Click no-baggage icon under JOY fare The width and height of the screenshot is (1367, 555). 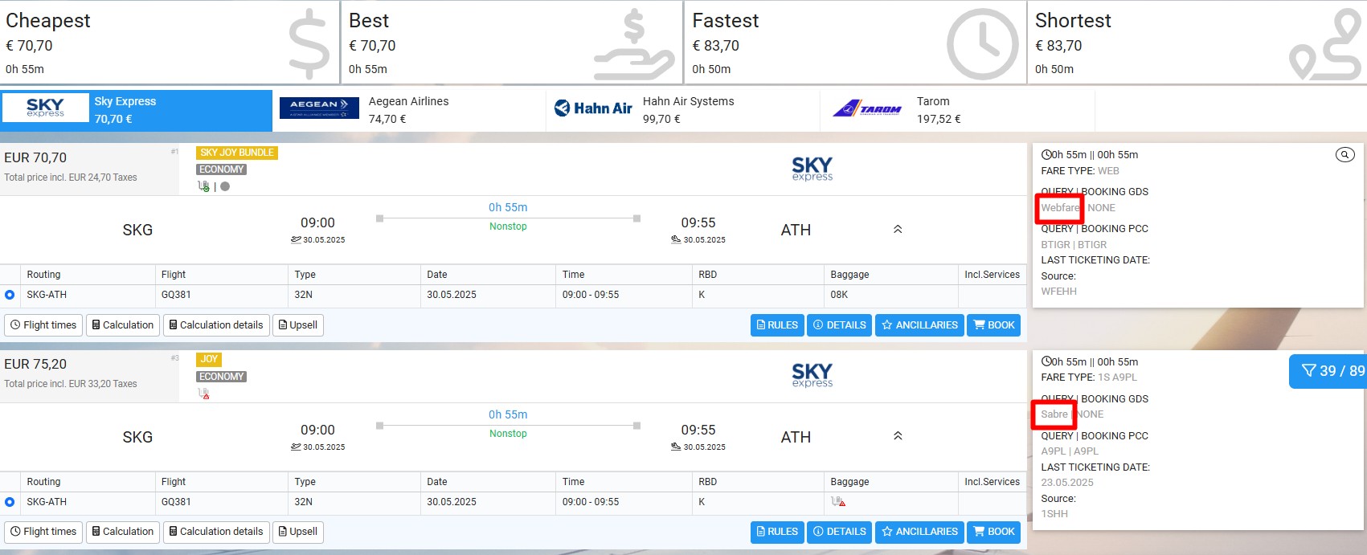pos(204,394)
